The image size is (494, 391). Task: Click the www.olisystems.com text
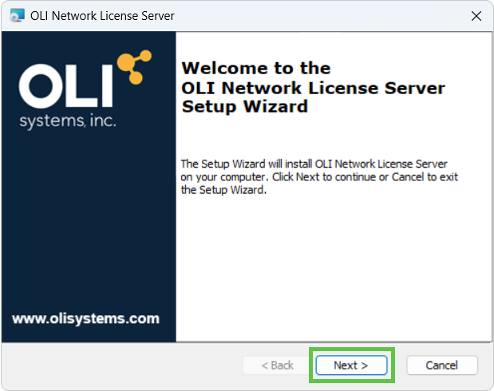[x=85, y=318]
